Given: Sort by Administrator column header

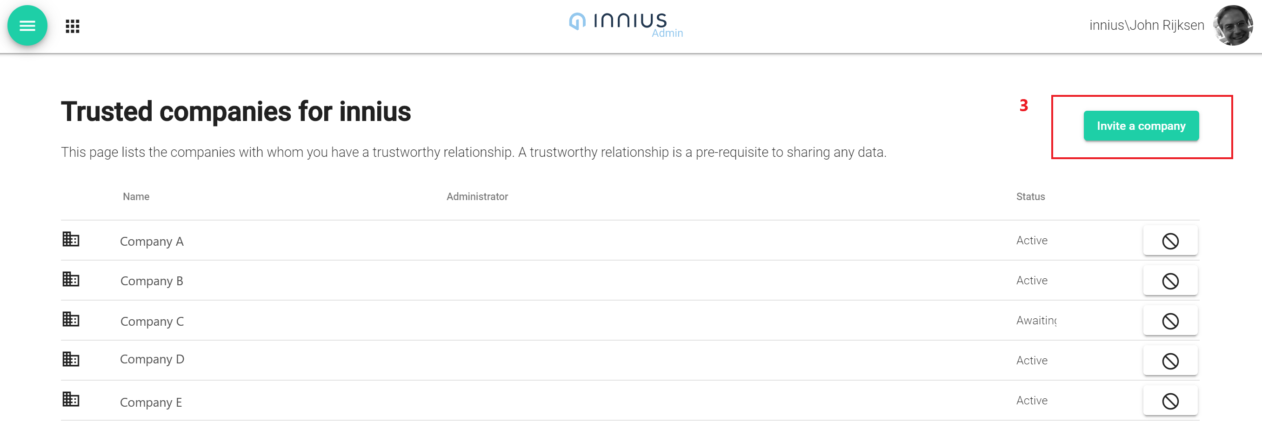Looking at the screenshot, I should pyautogui.click(x=477, y=196).
